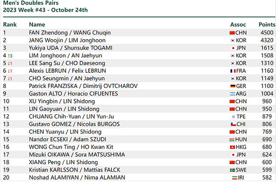Click the red down arrow at rank 7
Viewport: 276px width, 182px height.
(10, 79)
